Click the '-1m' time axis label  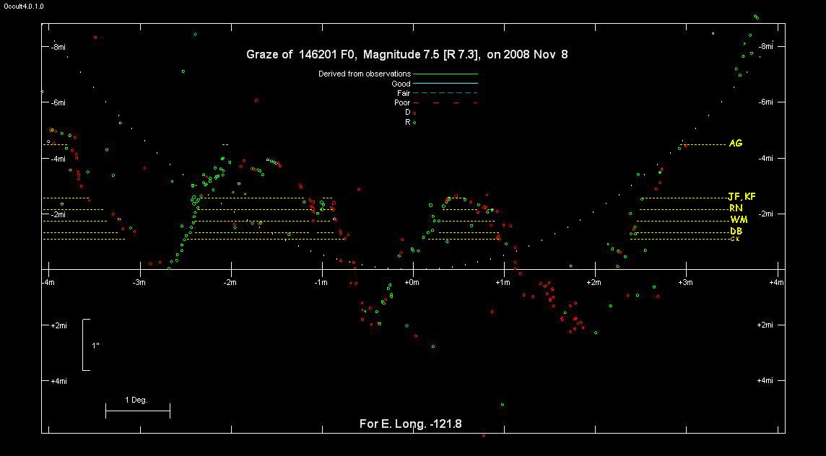[x=321, y=283]
